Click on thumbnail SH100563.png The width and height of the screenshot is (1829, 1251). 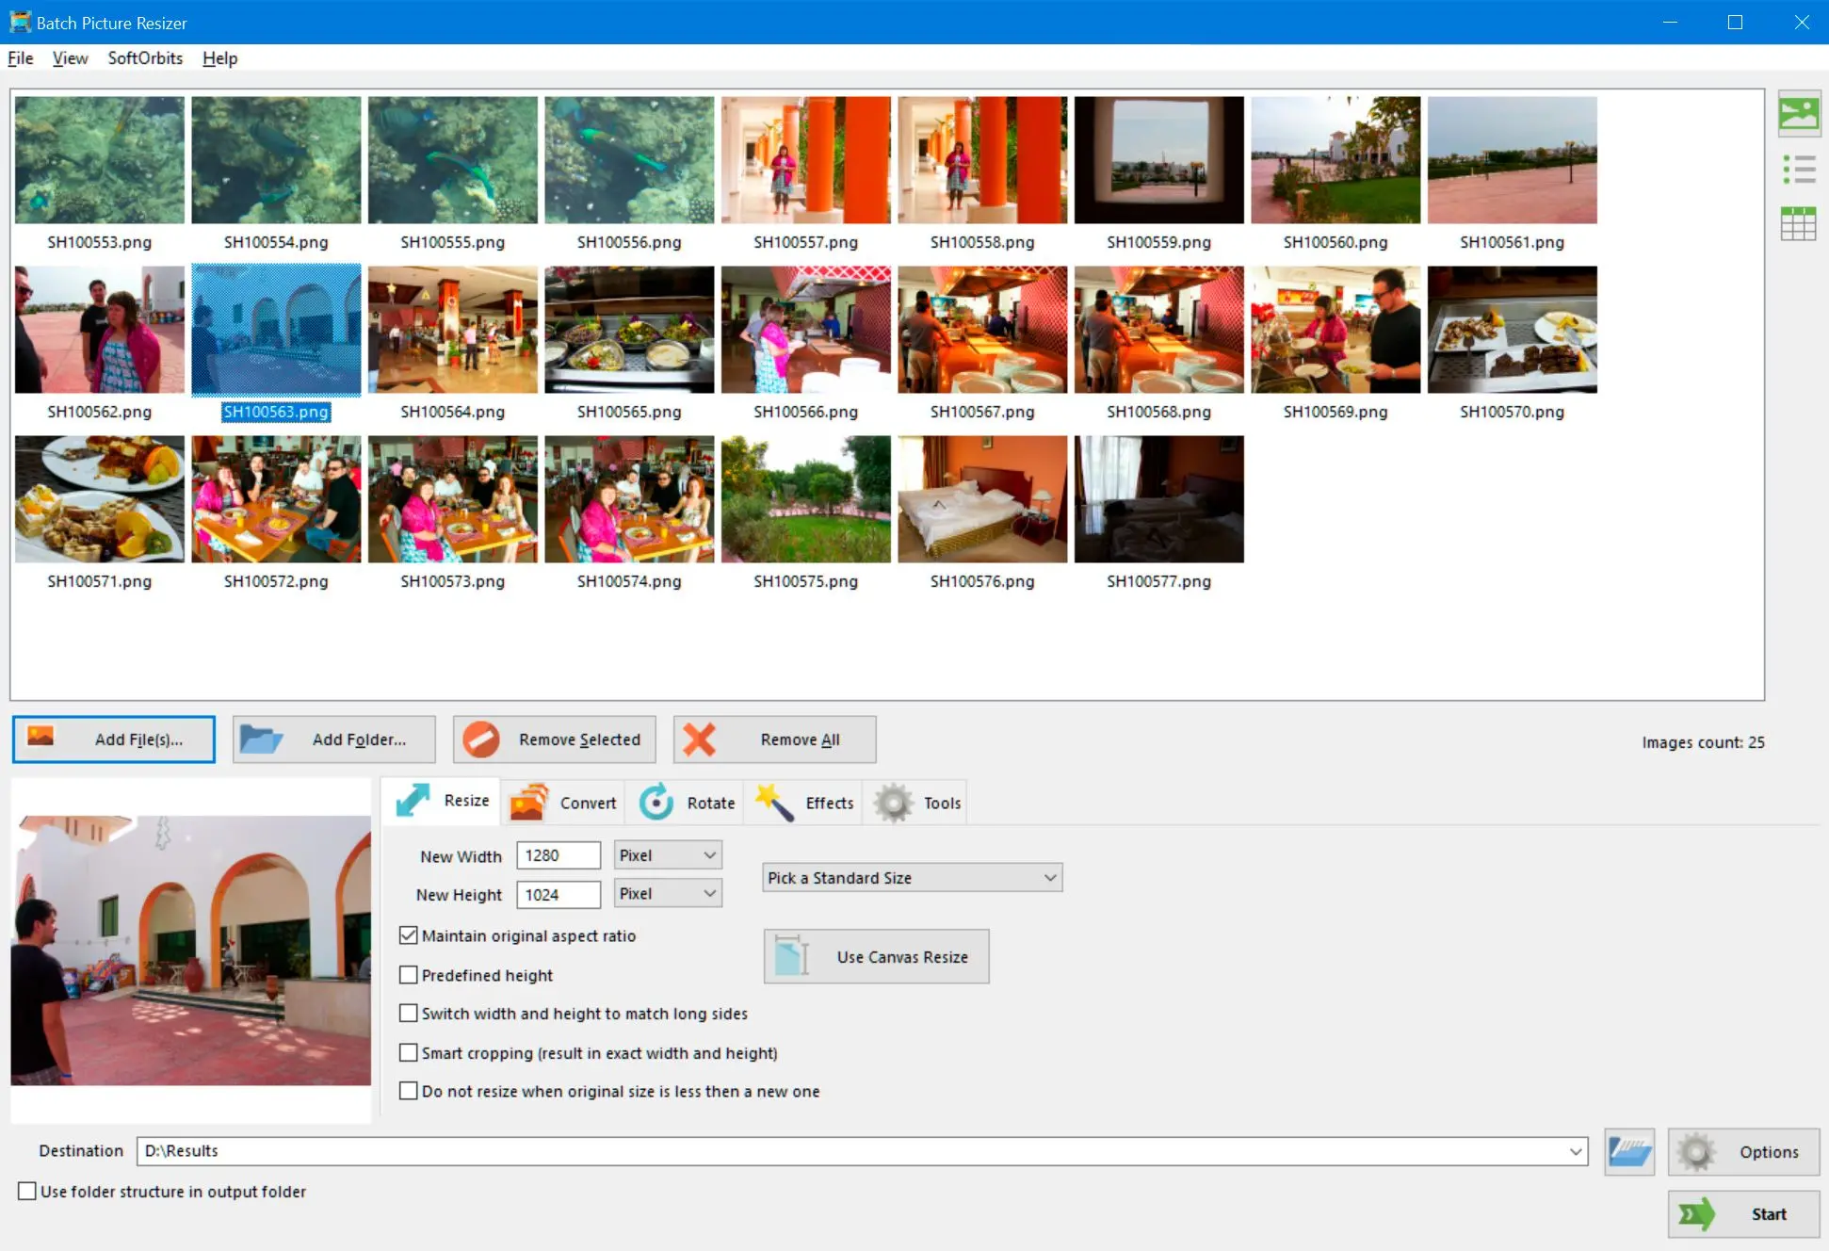(275, 342)
